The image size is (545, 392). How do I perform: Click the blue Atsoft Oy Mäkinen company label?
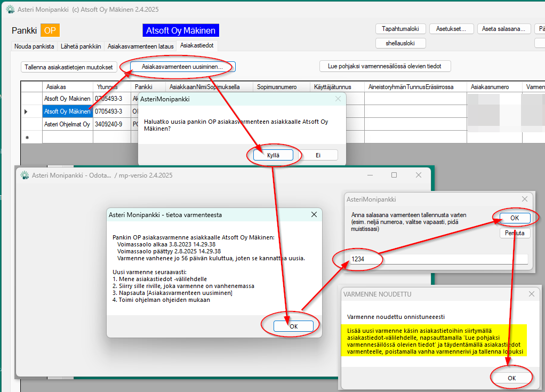point(181,30)
